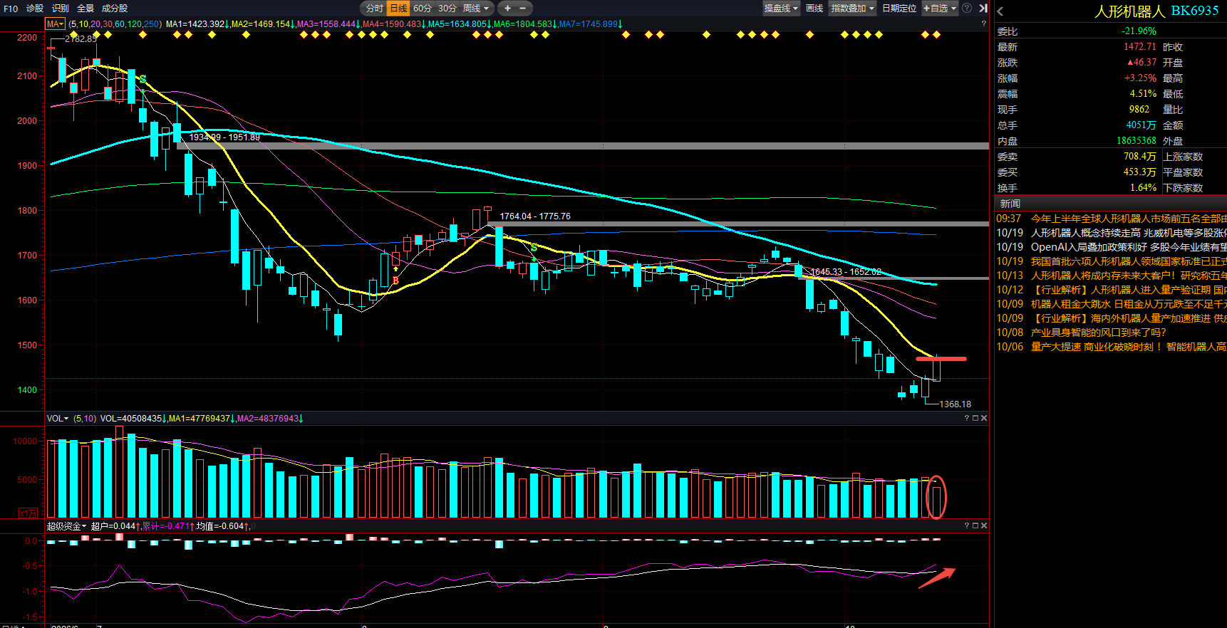The width and height of the screenshot is (1227, 628).
Task: Click the 人形机器人 BK6935 title
Action: (1156, 11)
